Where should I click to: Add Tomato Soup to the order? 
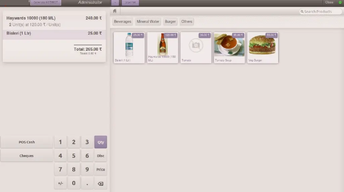tap(229, 47)
